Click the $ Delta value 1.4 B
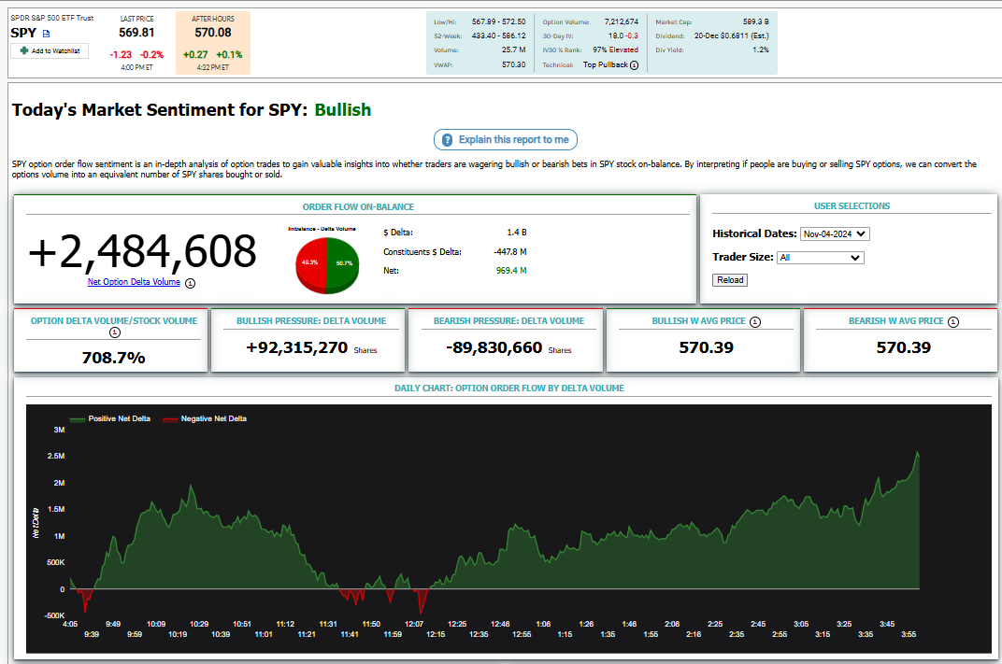 tap(516, 233)
